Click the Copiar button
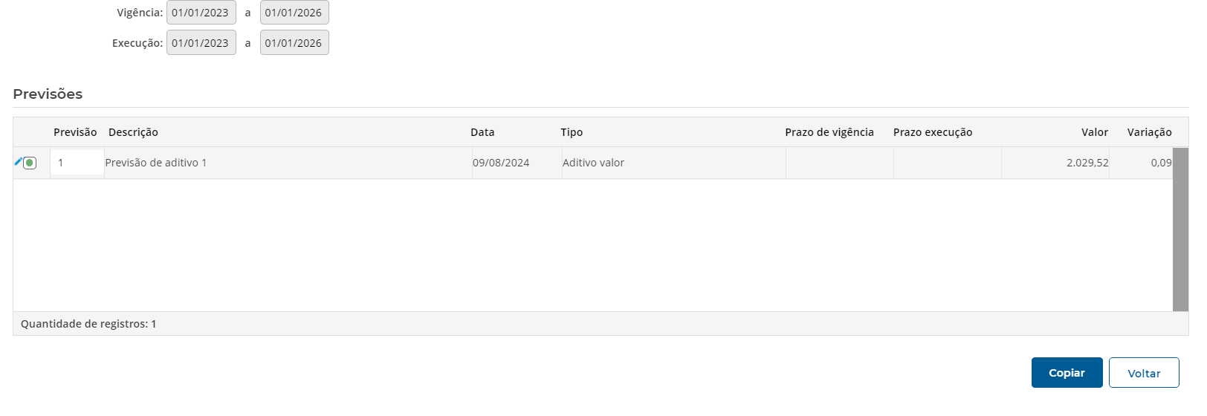 [1067, 373]
